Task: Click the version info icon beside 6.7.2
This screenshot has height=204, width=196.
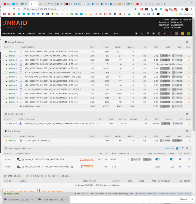Action: 21,27
